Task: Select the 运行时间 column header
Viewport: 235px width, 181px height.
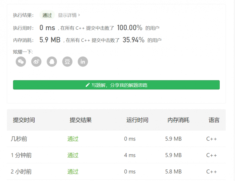Action: 137,120
